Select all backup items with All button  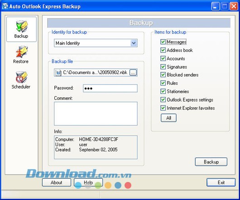[168, 118]
